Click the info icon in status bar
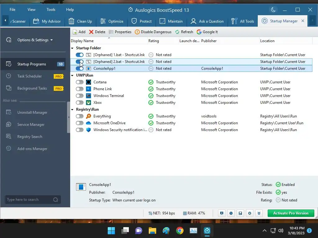Image resolution: width=318 pixels, height=238 pixels. coord(222,213)
